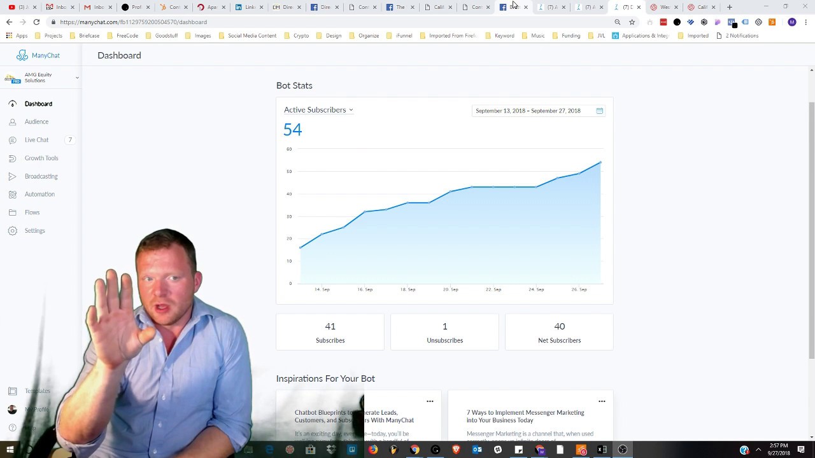Open the Chatbot Blueprints article

(x=354, y=417)
